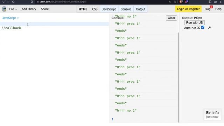Toggle the Console panel tab
The width and height of the screenshot is (224, 126).
(126, 9)
